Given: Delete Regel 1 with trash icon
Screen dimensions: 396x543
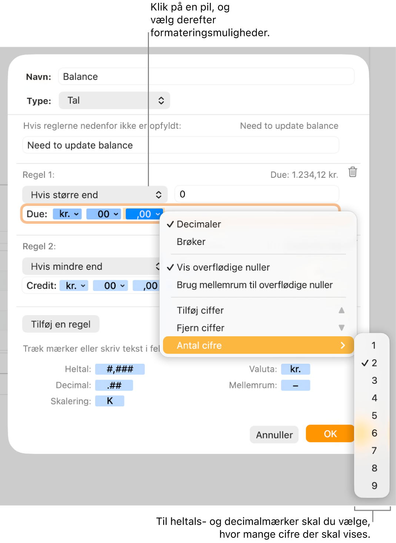Looking at the screenshot, I should click(352, 172).
